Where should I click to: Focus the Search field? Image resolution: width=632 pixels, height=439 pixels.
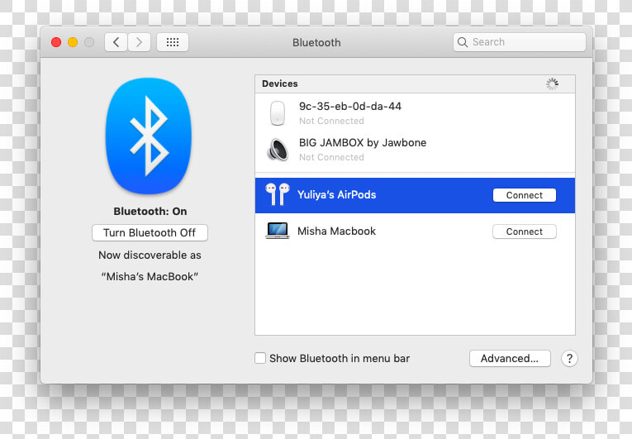click(x=520, y=42)
